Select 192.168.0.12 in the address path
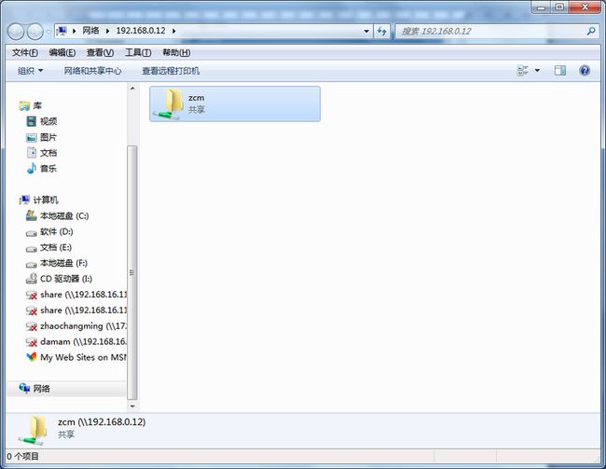 (x=141, y=31)
